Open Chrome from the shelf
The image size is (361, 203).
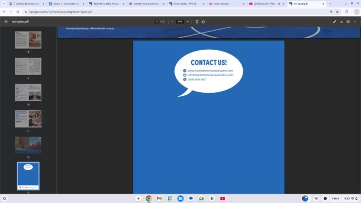[x=149, y=198]
